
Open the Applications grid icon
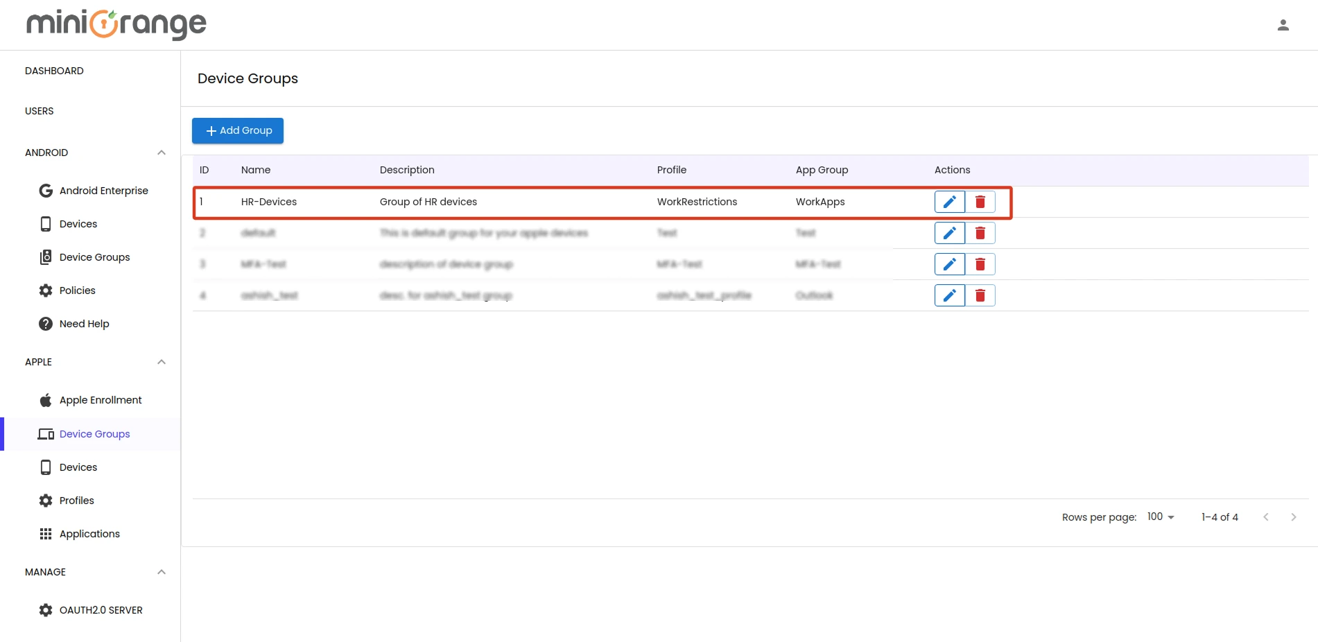pos(46,533)
